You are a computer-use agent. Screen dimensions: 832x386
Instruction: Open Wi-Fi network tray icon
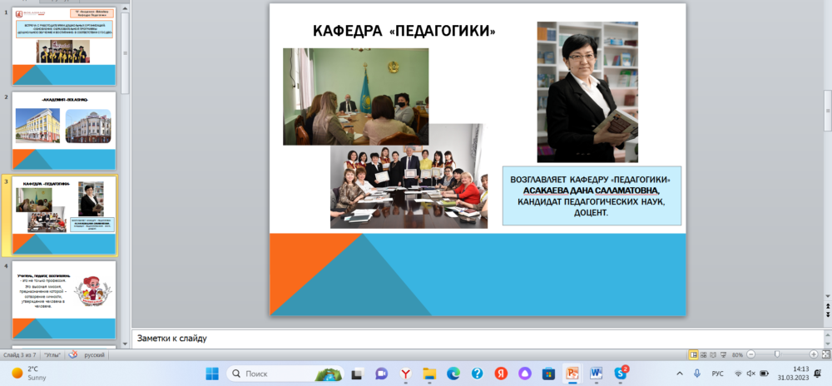739,374
